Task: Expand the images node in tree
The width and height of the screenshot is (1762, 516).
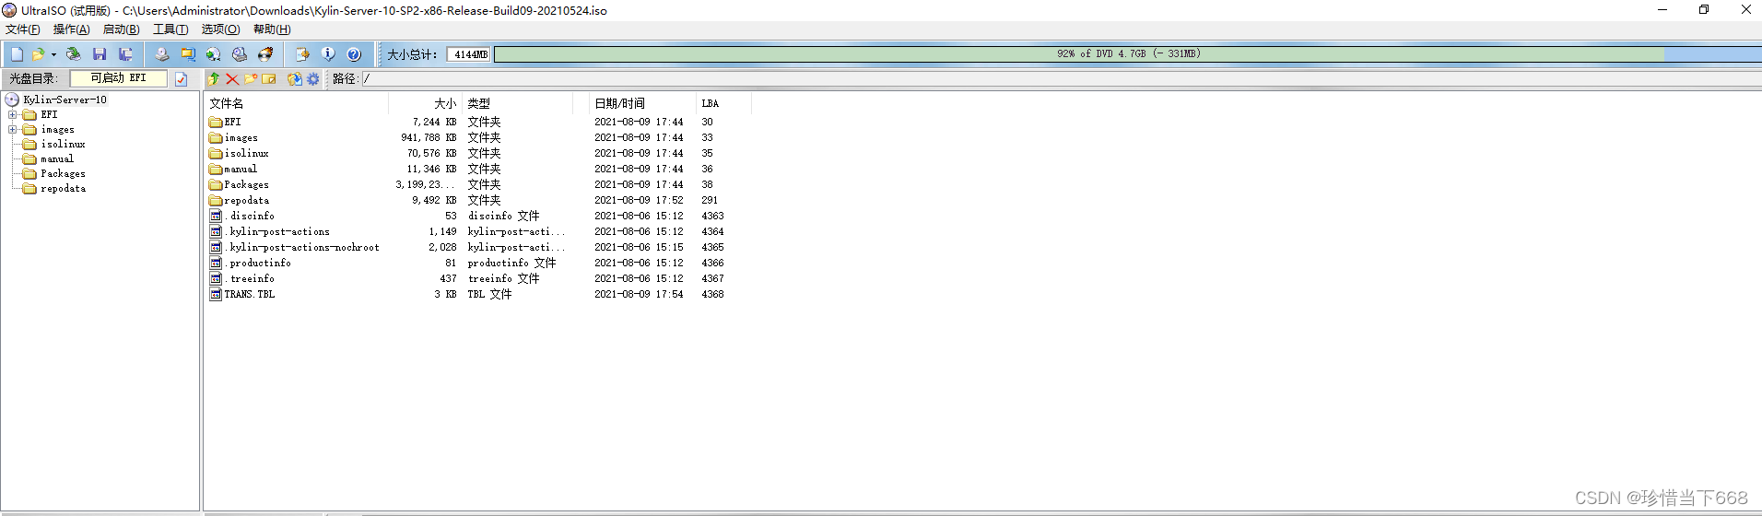Action: 13,130
